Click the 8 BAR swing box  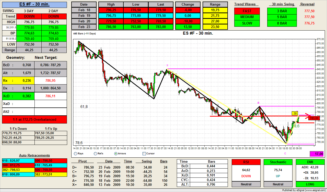pos(282,23)
